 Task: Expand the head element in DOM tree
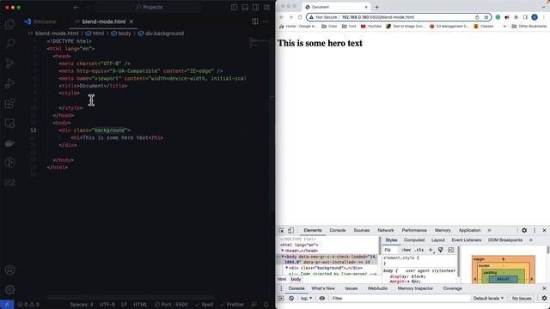point(283,251)
